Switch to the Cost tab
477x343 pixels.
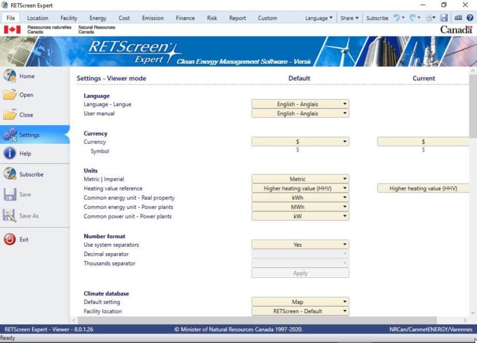(x=124, y=18)
